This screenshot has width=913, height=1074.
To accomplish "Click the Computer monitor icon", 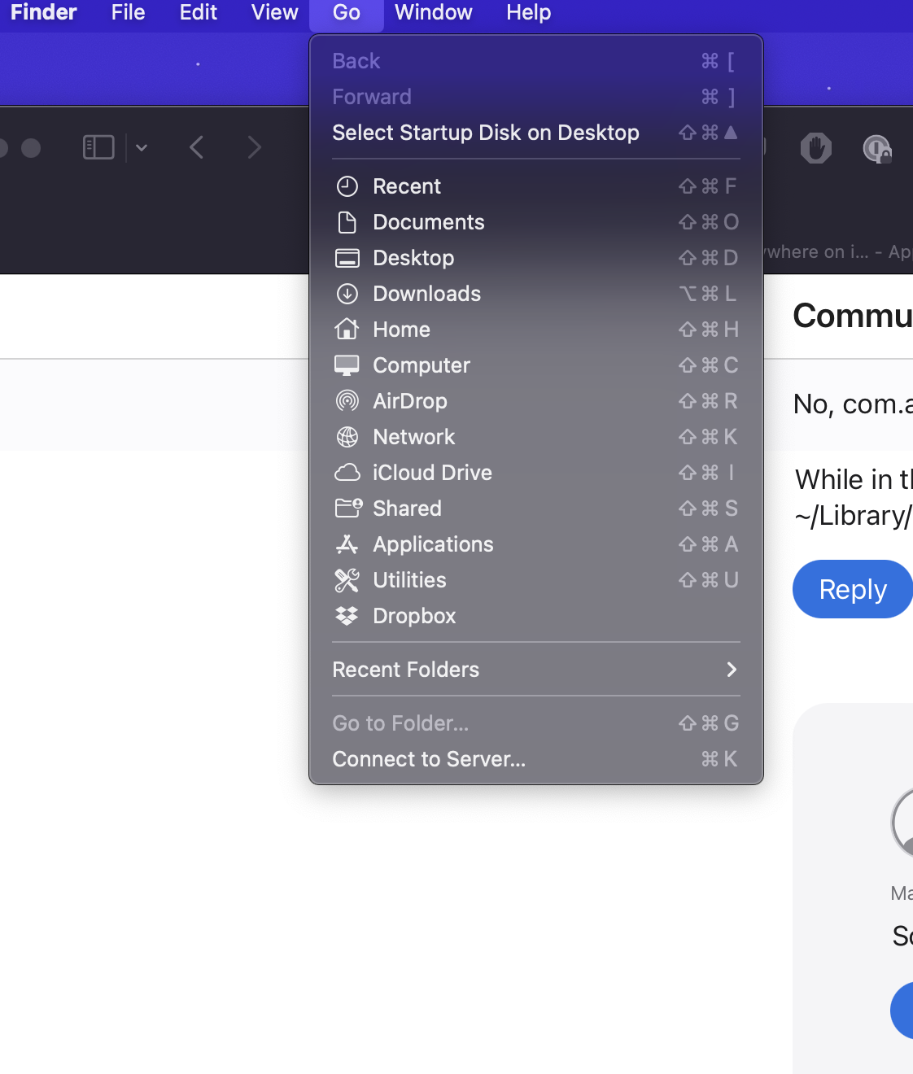I will (347, 365).
